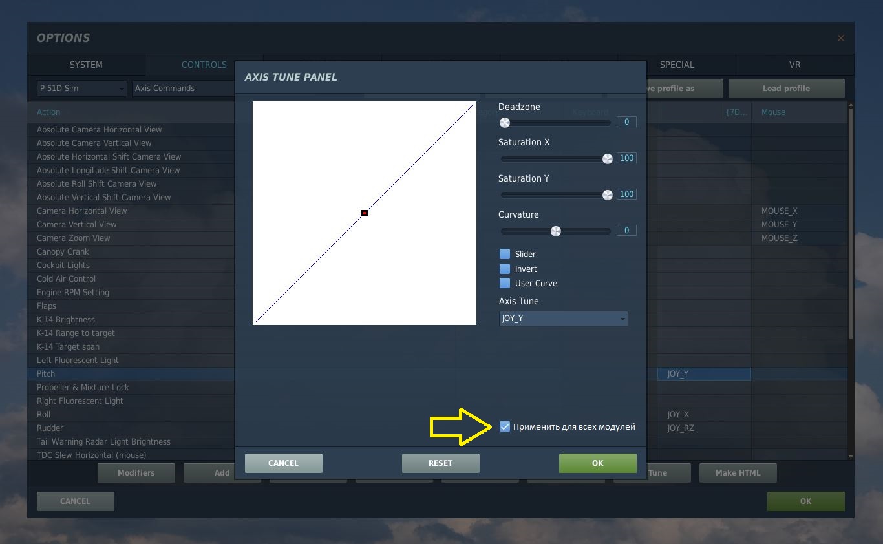This screenshot has width=883, height=544.
Task: Switch to the SYSTEM tab
Action: [86, 65]
